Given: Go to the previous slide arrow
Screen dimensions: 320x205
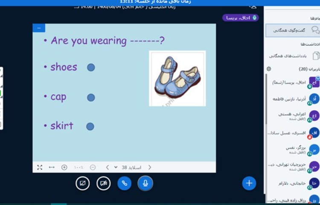Looking at the screenshot, I should point(149,167).
